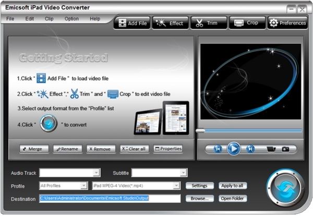
Task: Start conversion with the large blue Convert button
Action: pos(285,188)
